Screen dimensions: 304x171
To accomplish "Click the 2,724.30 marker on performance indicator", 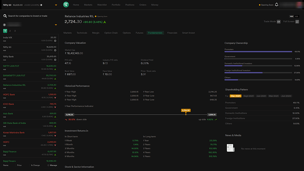I will pyautogui.click(x=186, y=110).
